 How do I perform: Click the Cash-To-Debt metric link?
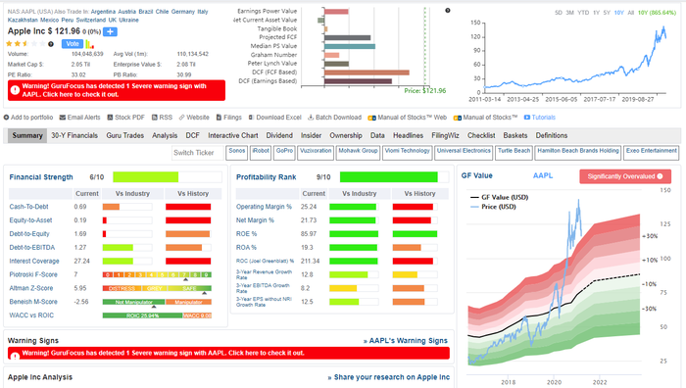point(28,207)
